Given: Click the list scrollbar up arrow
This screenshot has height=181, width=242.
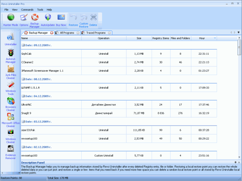Looking at the screenshot, I should tap(239, 38).
